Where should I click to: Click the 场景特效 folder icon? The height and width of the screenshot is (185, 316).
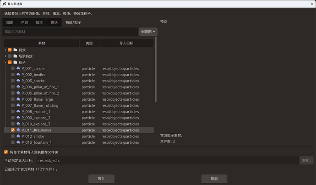tap(15, 56)
